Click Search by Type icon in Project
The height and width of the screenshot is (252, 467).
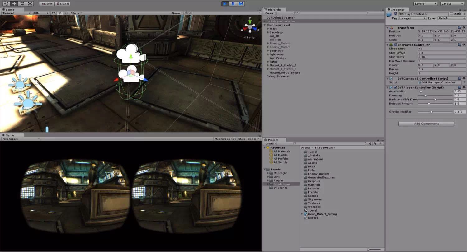tap(370, 144)
